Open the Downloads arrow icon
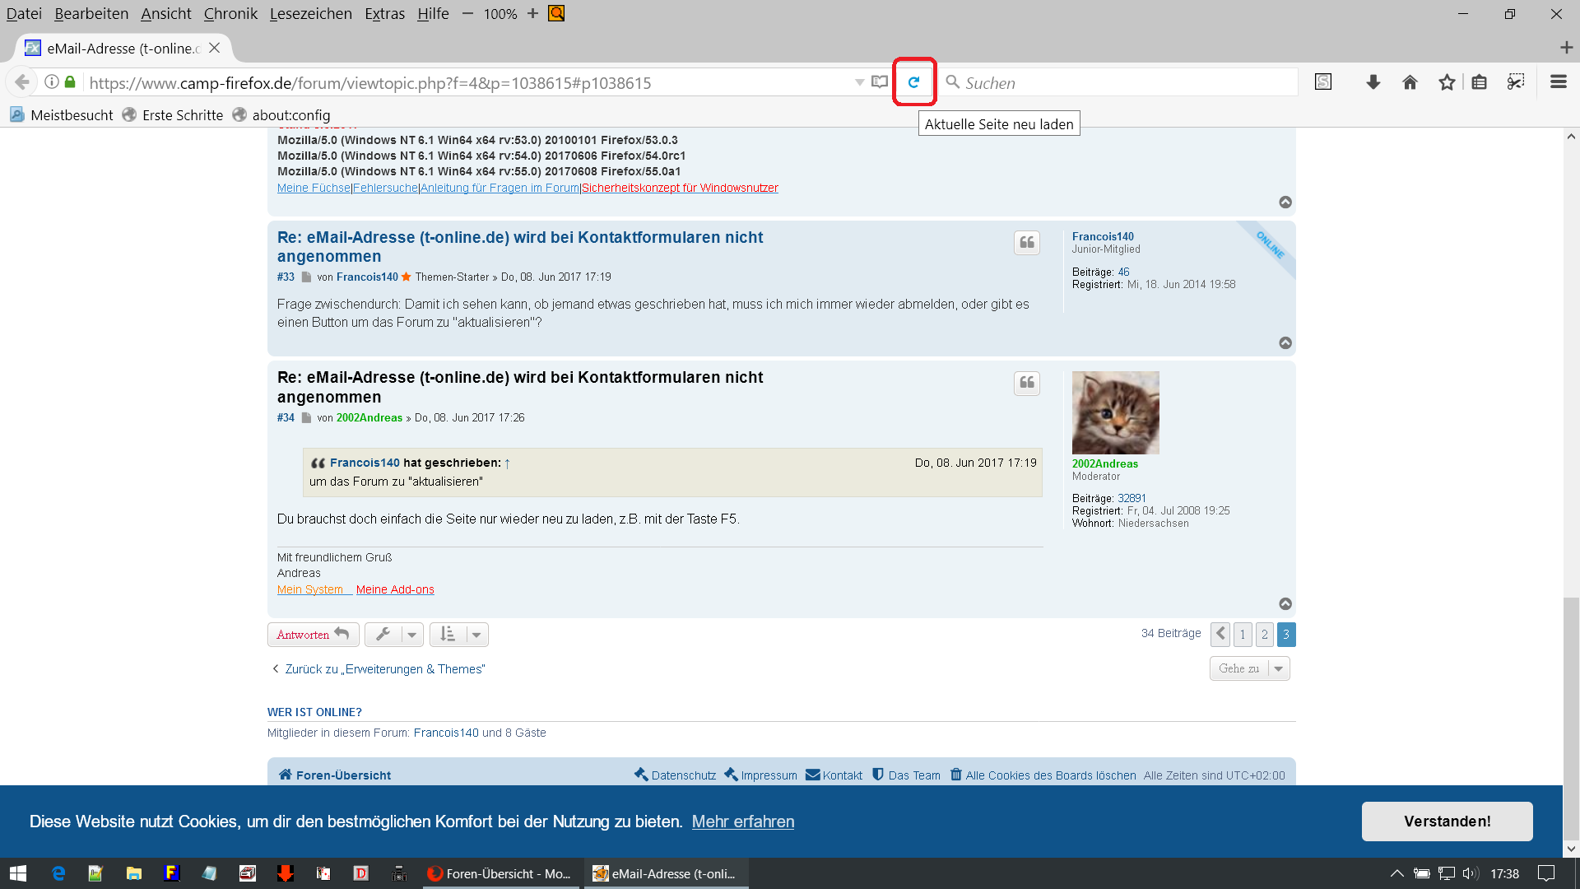Screen dimensions: 1580x889 click(1373, 82)
